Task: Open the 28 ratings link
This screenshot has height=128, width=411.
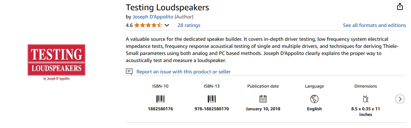Action: pyautogui.click(x=189, y=25)
